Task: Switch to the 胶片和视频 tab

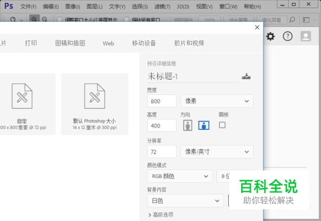Action: tap(189, 43)
